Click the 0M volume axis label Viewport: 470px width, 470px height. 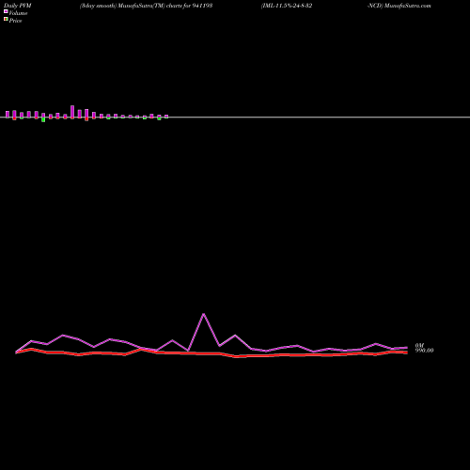(419, 345)
